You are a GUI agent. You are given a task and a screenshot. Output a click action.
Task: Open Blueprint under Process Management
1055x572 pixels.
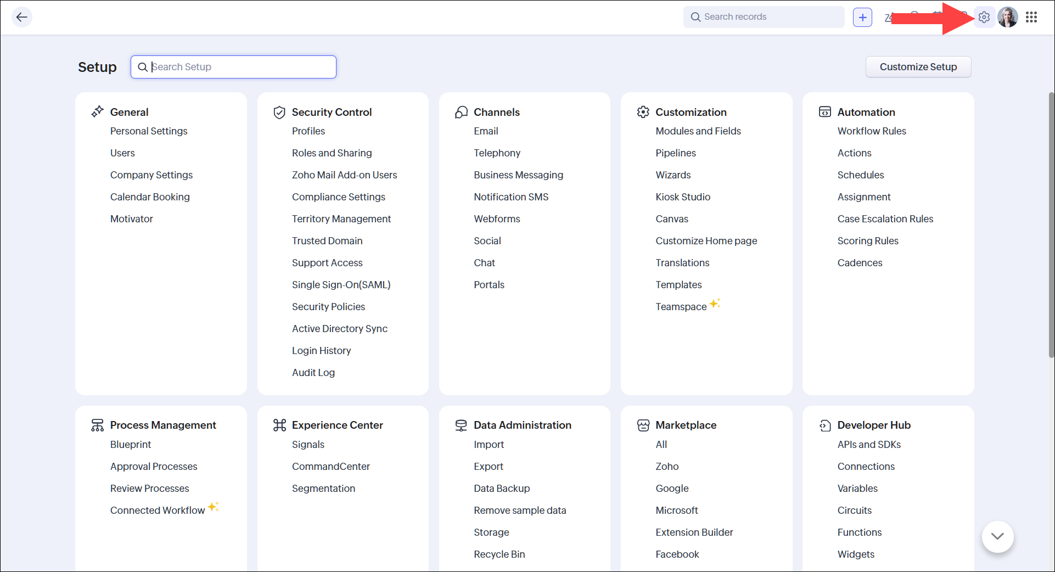pyautogui.click(x=131, y=445)
